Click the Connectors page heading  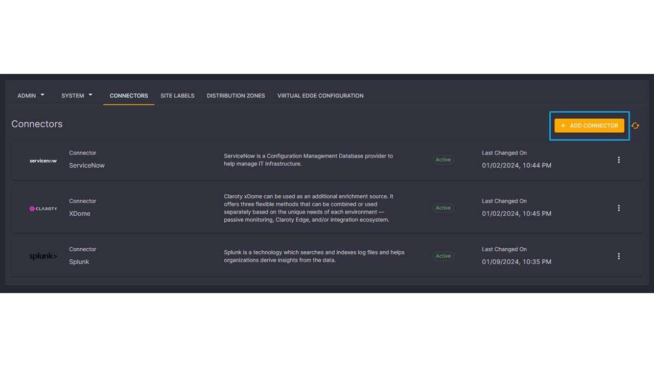pyautogui.click(x=37, y=124)
